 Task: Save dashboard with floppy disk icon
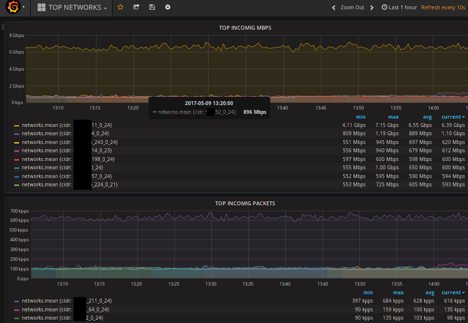point(152,7)
